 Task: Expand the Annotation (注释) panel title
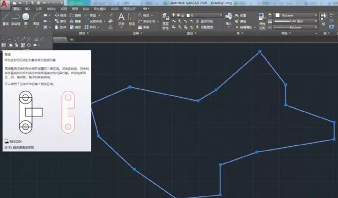pyautogui.click(x=138, y=33)
